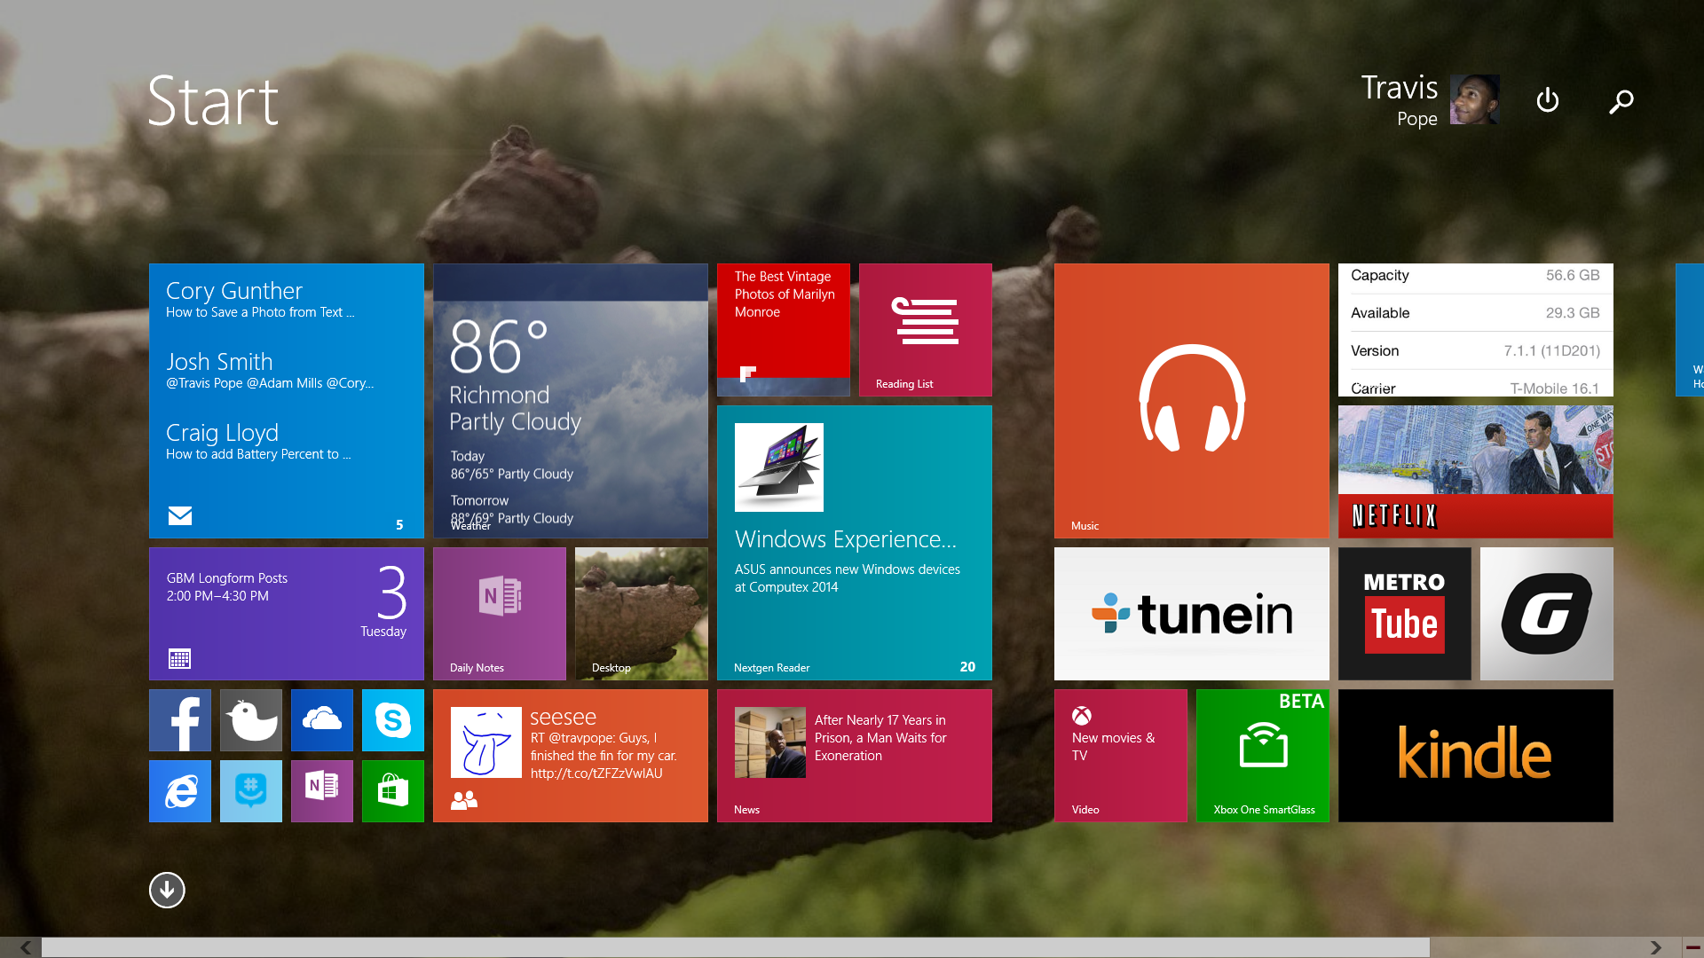Open the Mail tile from Cory Gunther

pos(287,401)
